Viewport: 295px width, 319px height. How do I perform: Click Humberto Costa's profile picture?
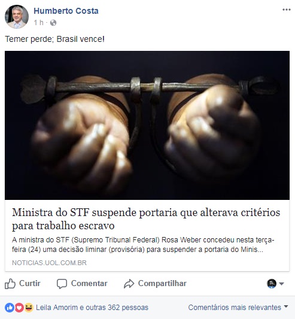pyautogui.click(x=17, y=17)
